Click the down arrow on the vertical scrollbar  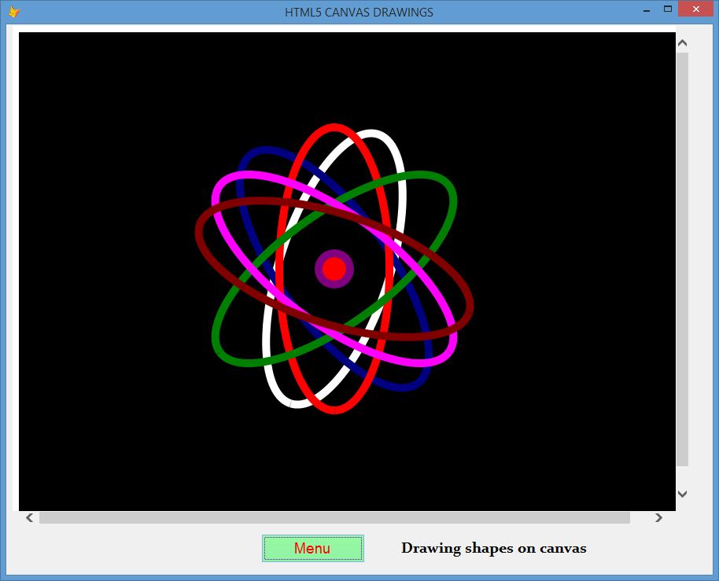click(682, 495)
